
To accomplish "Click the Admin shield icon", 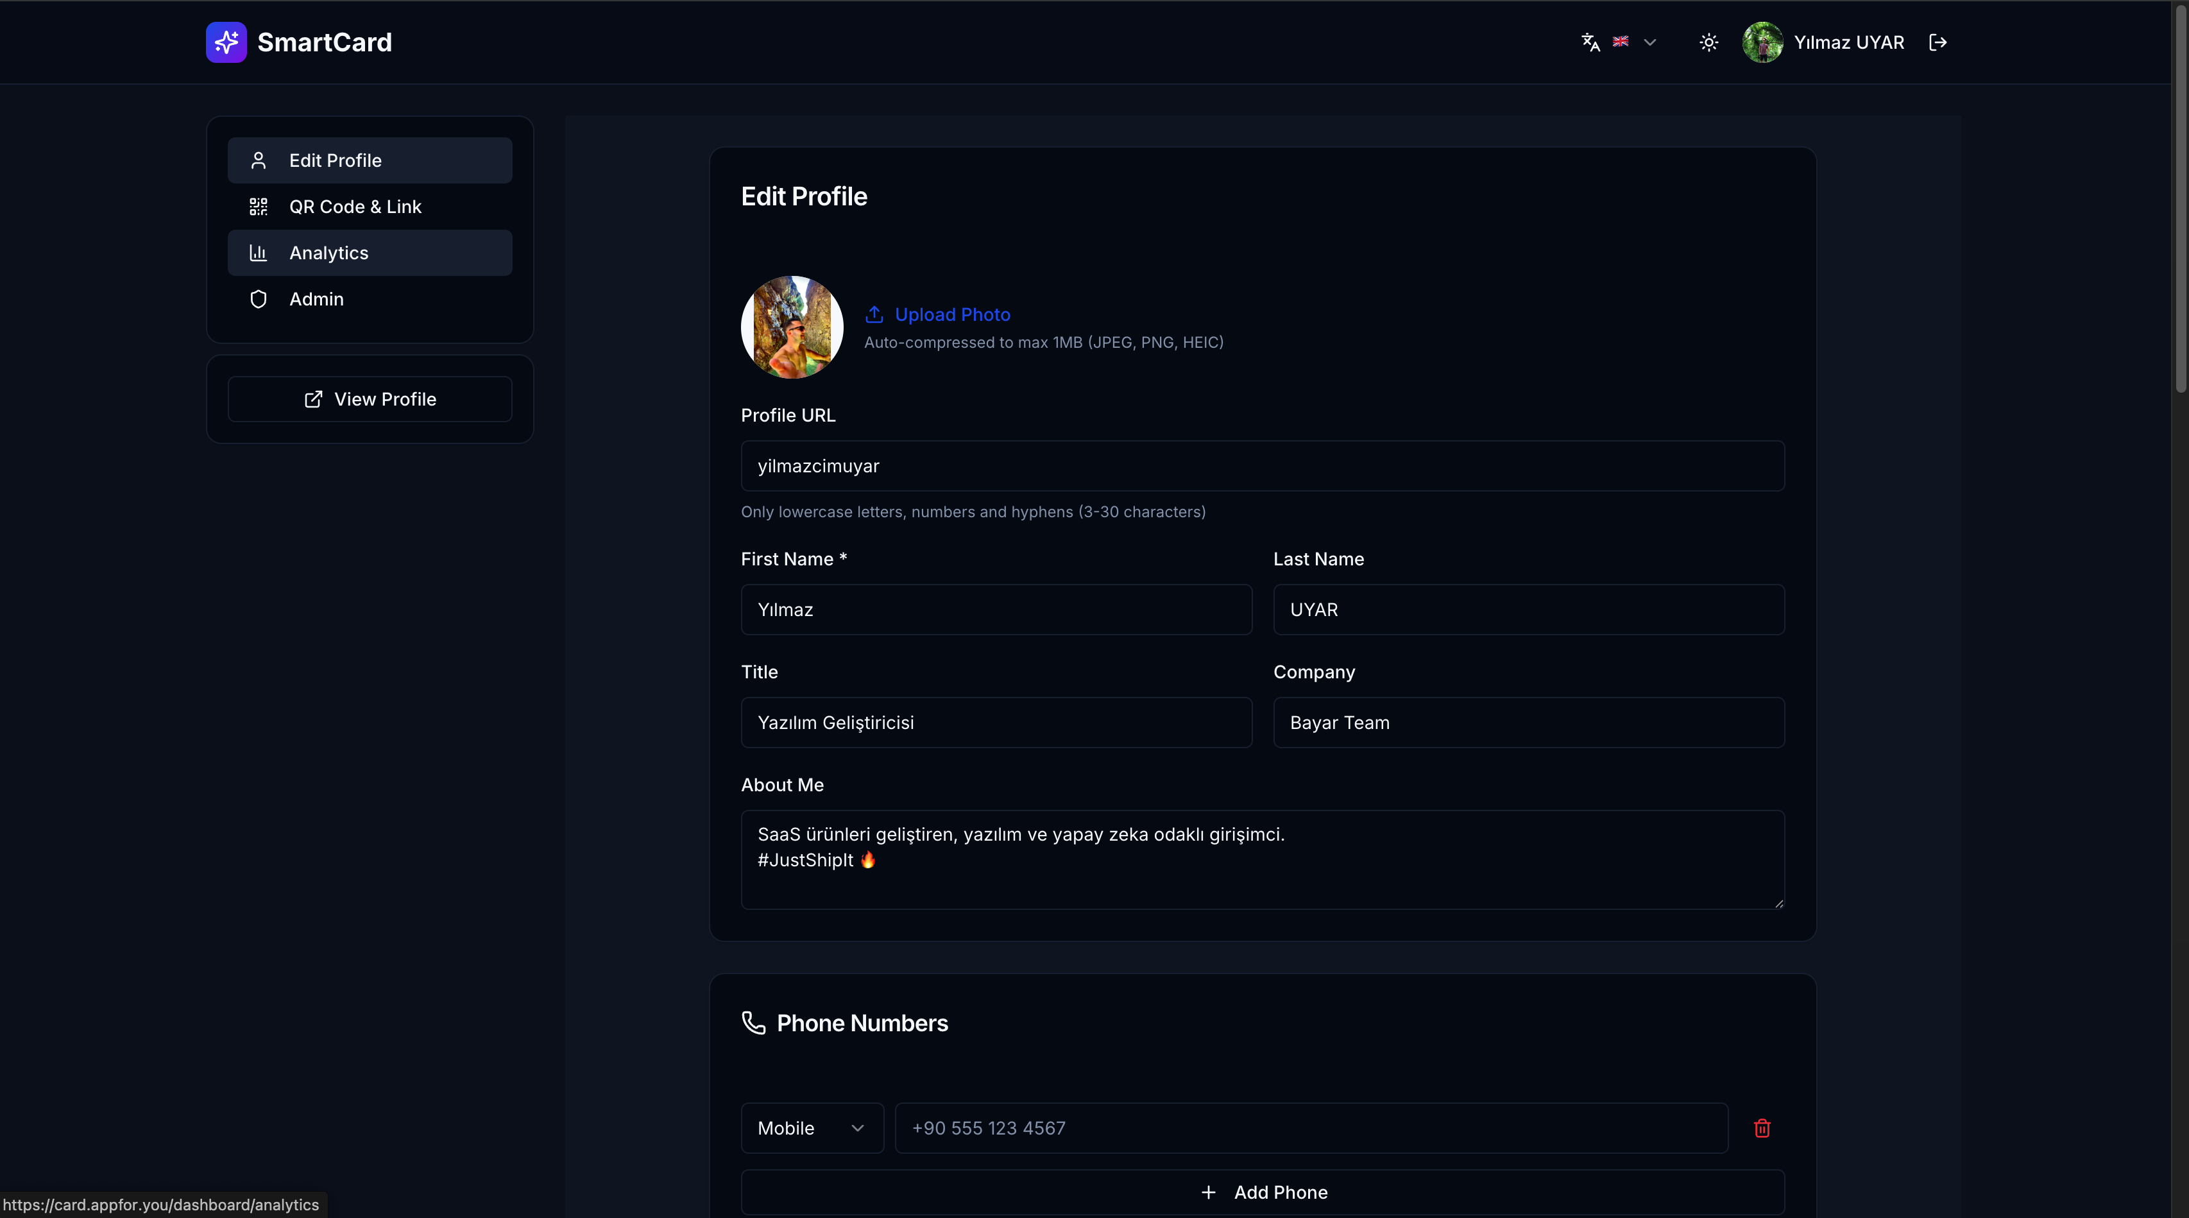I will [x=259, y=299].
